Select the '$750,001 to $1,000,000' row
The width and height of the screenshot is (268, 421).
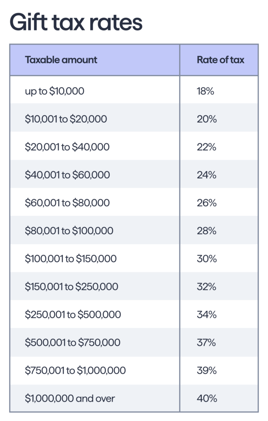click(134, 370)
